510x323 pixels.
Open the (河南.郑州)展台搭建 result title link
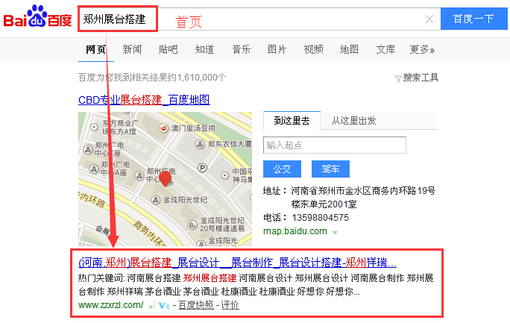coord(237,262)
